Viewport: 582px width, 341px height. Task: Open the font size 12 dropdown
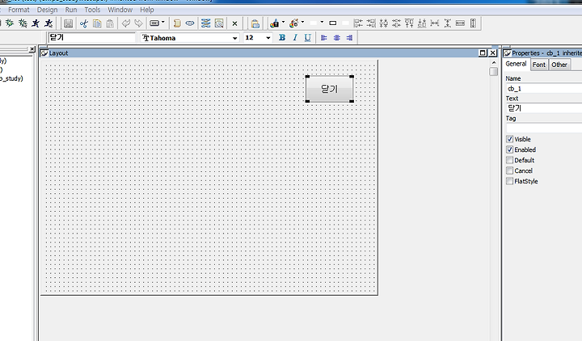coord(268,38)
